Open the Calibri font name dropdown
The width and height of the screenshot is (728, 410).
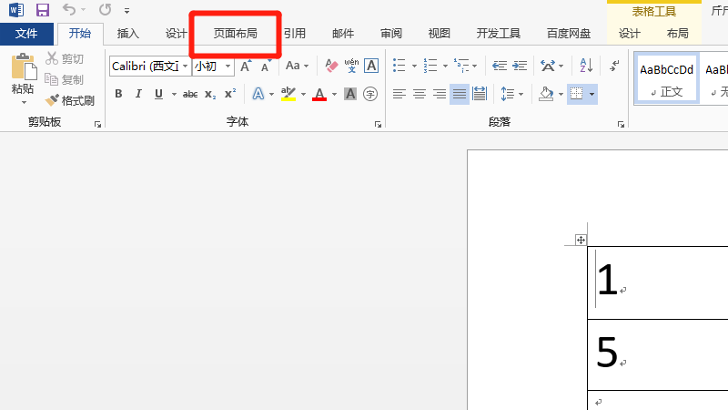click(x=186, y=67)
